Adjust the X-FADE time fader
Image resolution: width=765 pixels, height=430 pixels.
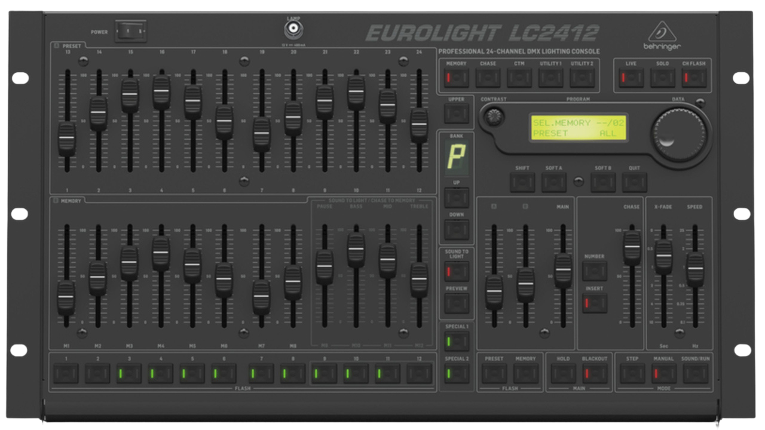pos(663,257)
